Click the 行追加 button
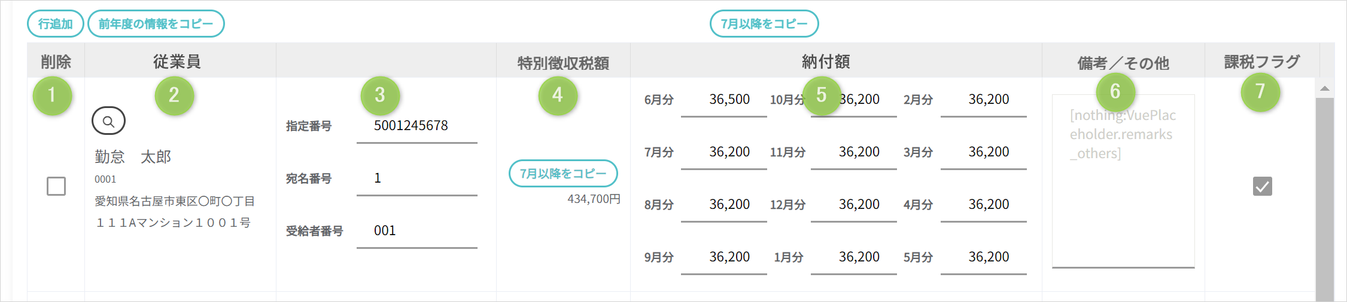1347x302 pixels. (x=56, y=24)
